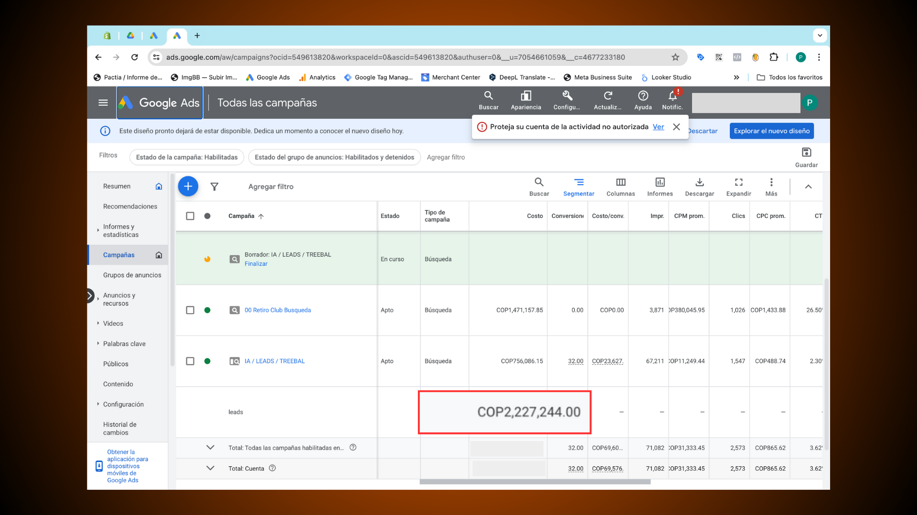
Task: Click the Descargar download icon
Action: pos(699,183)
